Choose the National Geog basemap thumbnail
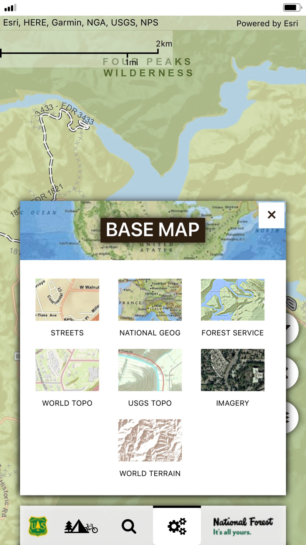 coord(150,300)
